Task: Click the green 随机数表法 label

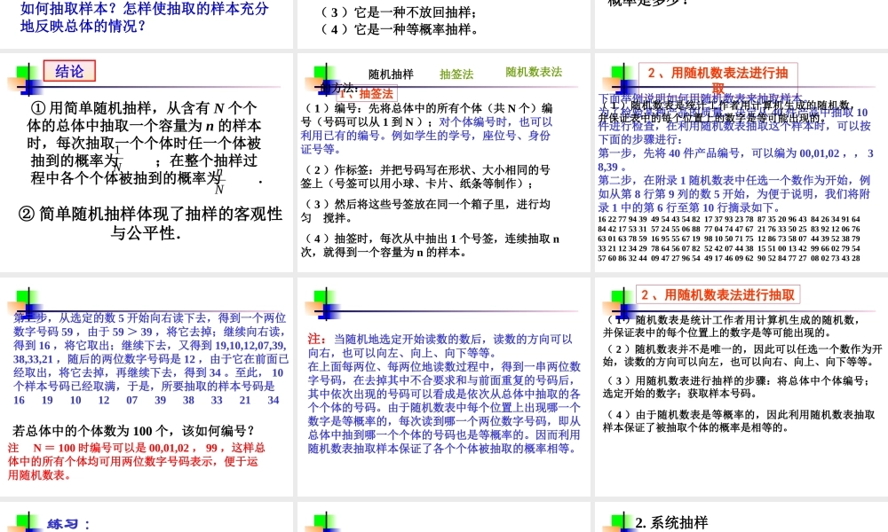Action: pyautogui.click(x=534, y=72)
